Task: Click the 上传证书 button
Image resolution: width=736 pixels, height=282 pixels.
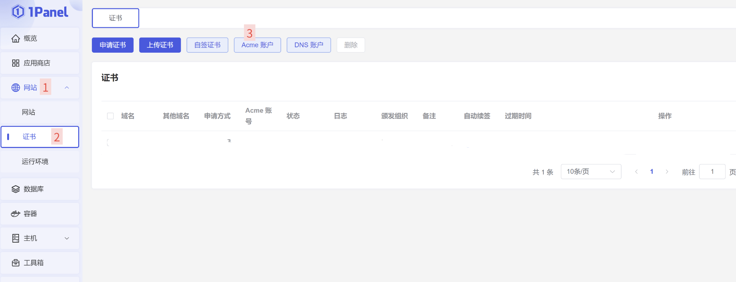Action: click(160, 45)
